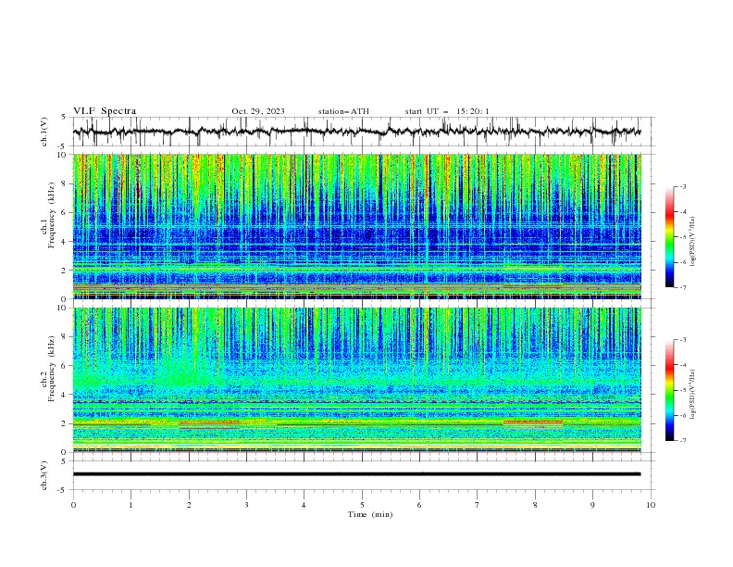Click the "VLF Spectra" plot title
This screenshot has height=567, width=733.
pos(105,111)
